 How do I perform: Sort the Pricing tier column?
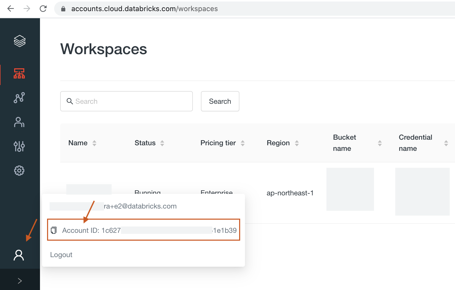click(243, 143)
